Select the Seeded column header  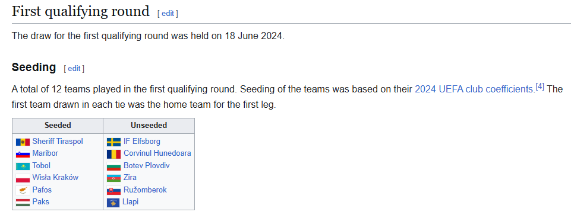[58, 126]
